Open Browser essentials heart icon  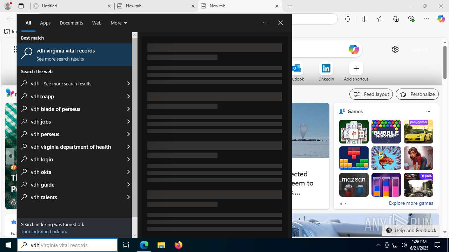[411, 19]
